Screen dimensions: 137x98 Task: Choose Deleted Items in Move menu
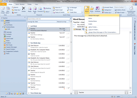click(x=102, y=21)
